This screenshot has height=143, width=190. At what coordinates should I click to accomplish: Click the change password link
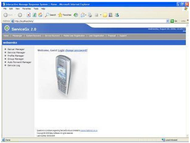click(76, 50)
